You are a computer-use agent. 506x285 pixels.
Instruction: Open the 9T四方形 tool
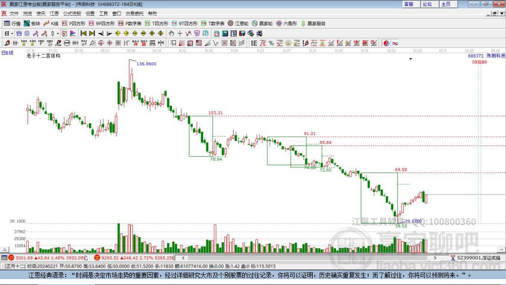[x=185, y=23]
